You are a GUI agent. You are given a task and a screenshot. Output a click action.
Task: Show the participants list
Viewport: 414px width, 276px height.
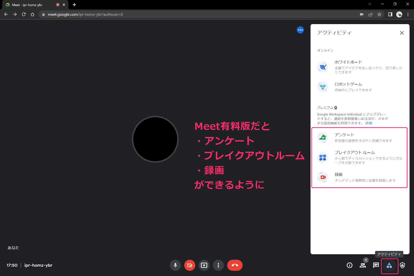363,265
